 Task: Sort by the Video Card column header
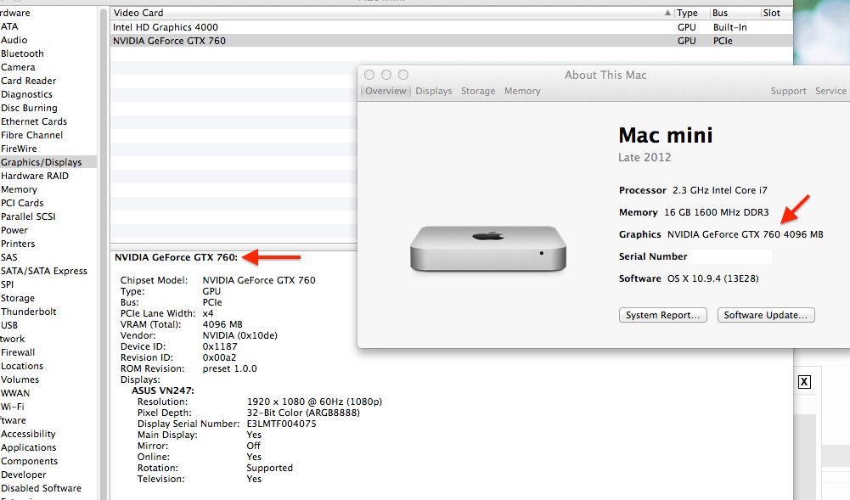[391, 13]
